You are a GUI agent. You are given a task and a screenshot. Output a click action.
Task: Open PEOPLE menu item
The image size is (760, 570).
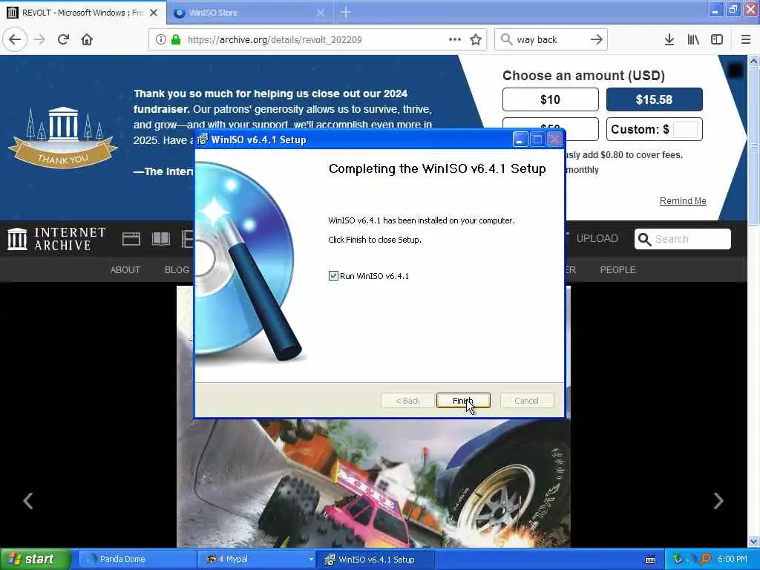617,269
